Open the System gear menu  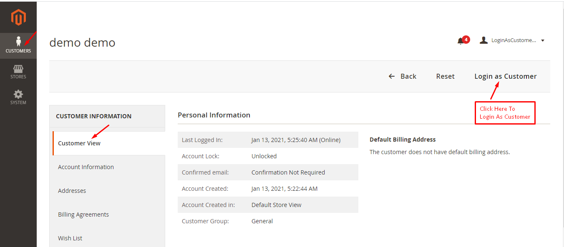tap(18, 97)
